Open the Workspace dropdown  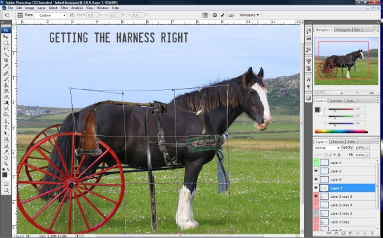click(249, 15)
